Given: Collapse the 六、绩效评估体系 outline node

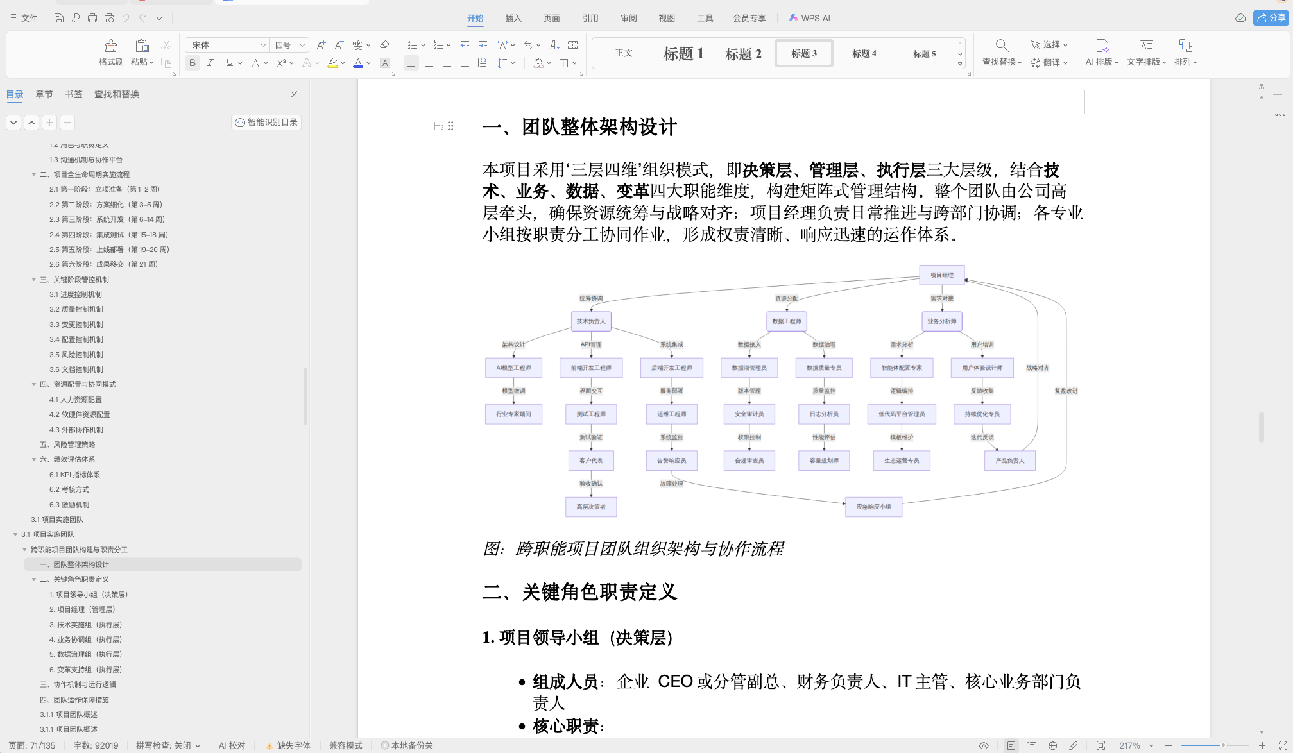Looking at the screenshot, I should (x=34, y=459).
